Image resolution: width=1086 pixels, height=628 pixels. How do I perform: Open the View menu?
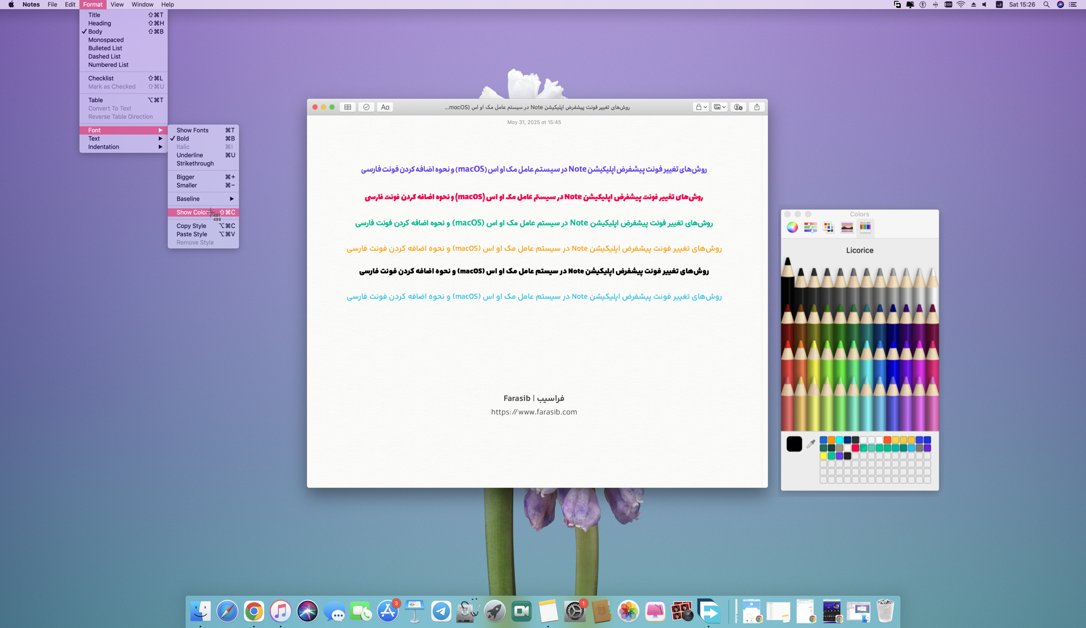tap(117, 5)
